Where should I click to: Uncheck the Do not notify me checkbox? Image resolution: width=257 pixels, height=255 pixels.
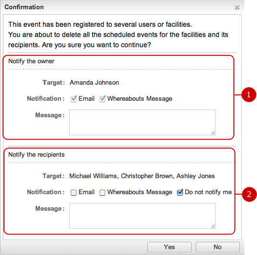180,192
